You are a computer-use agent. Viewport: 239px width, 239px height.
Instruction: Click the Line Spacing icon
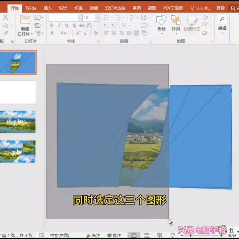[132, 18]
